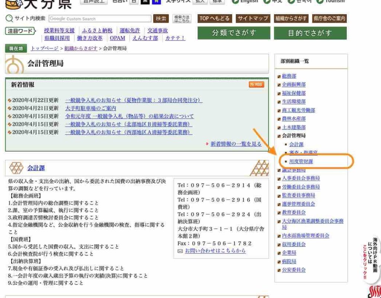Click the magnifier icon beside サイト内検索

9,19
